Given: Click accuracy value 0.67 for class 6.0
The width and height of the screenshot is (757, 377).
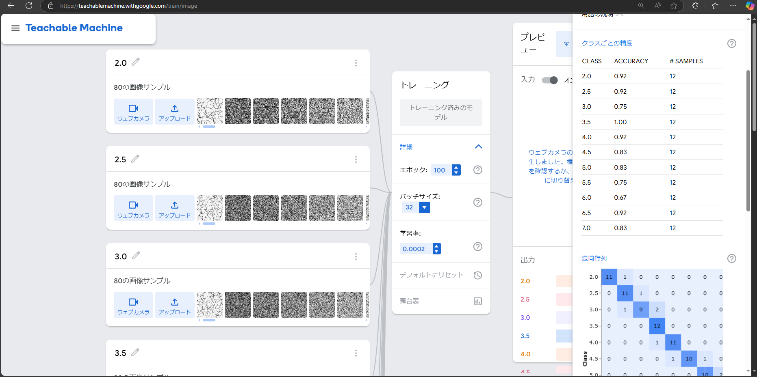Looking at the screenshot, I should pos(620,198).
